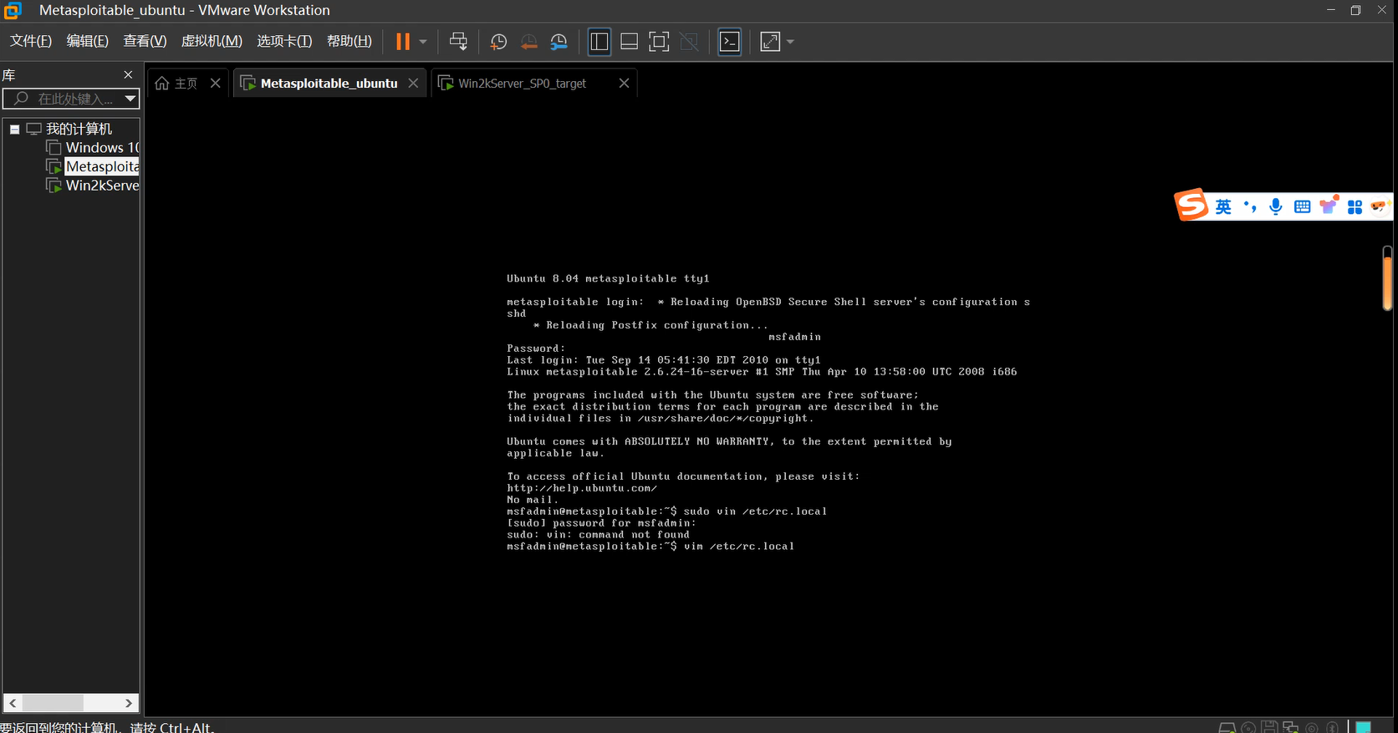
Task: Click the library horizontal scrollbar thumb
Action: [x=53, y=703]
